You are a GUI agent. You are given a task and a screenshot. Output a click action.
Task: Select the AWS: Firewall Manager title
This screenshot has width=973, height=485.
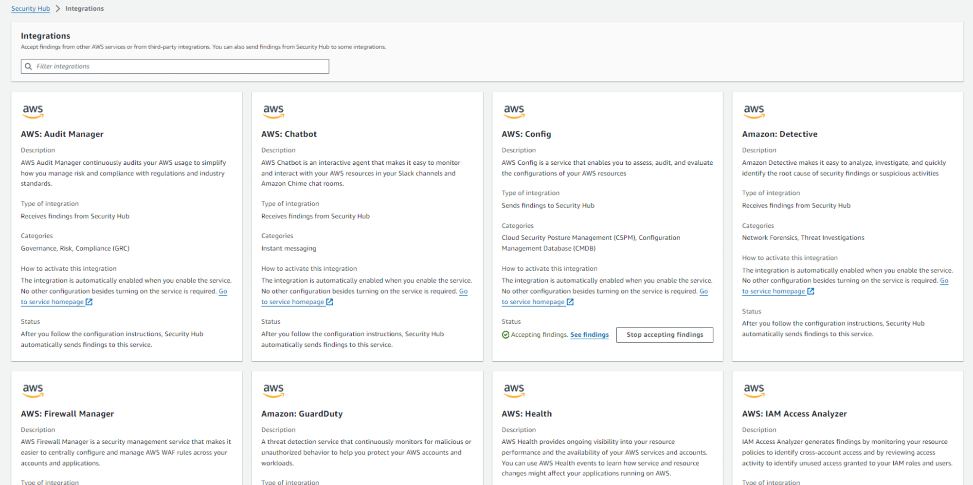(x=67, y=414)
